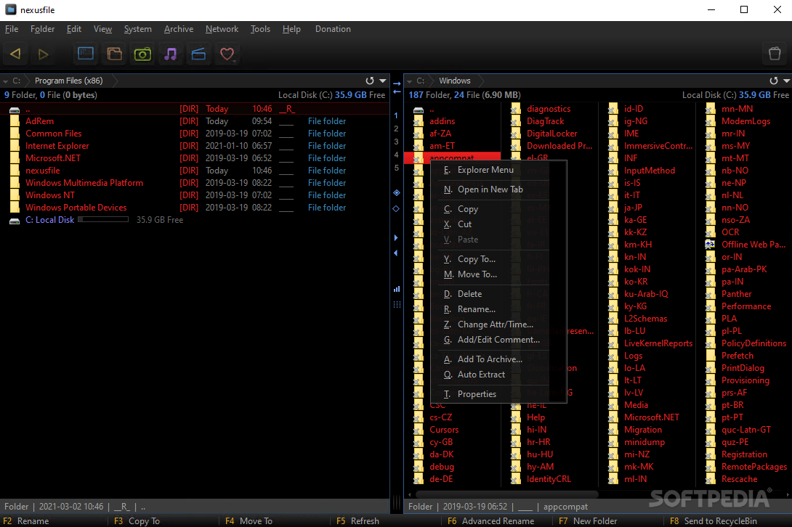Click the F3 Copy To function button

(137, 521)
